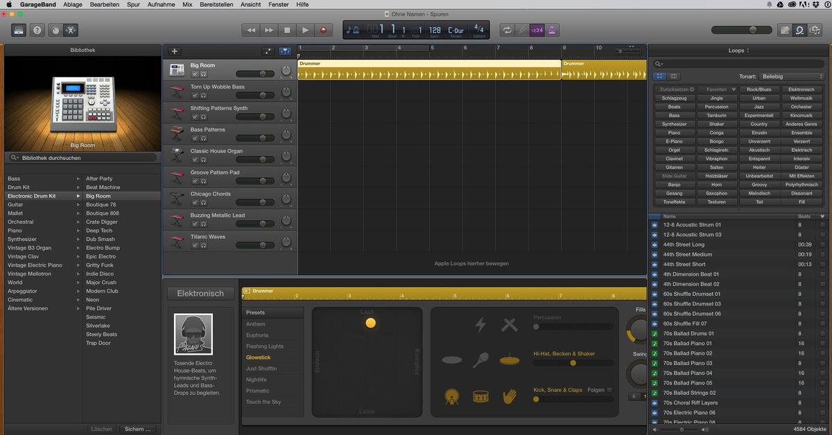832x435 pixels.
Task: Toggle the Metronome button
Action: click(x=553, y=30)
